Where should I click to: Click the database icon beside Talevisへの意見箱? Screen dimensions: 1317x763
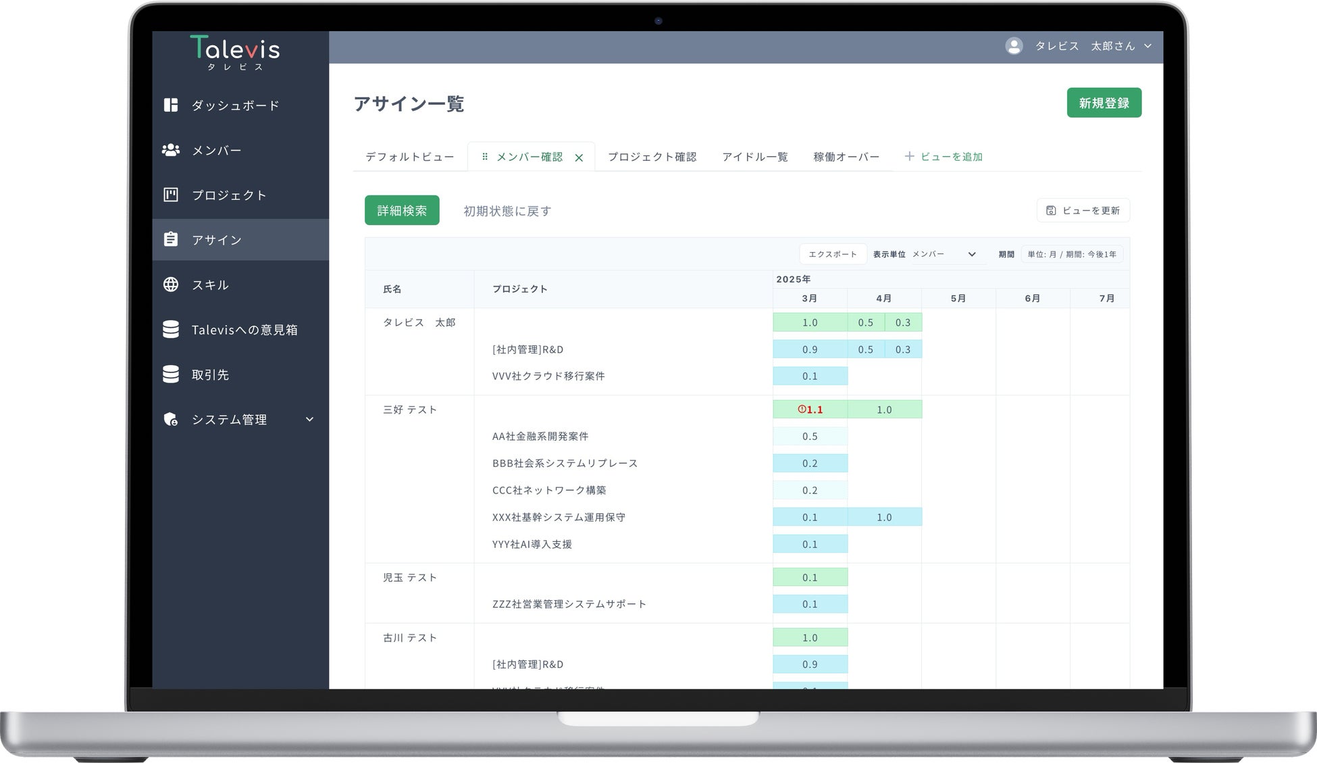(x=171, y=329)
